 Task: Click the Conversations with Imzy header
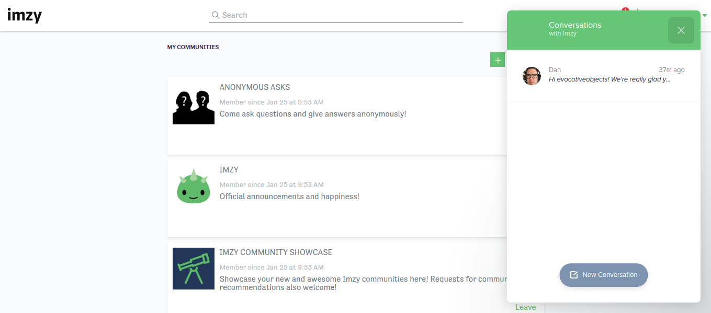tap(575, 29)
